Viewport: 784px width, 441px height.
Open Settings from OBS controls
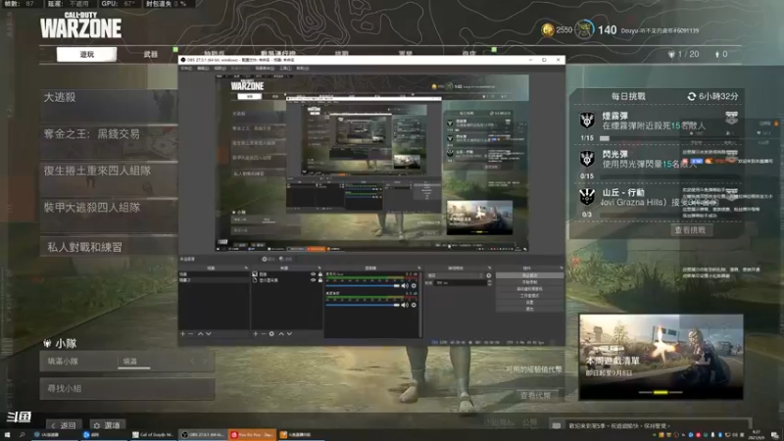pos(529,303)
